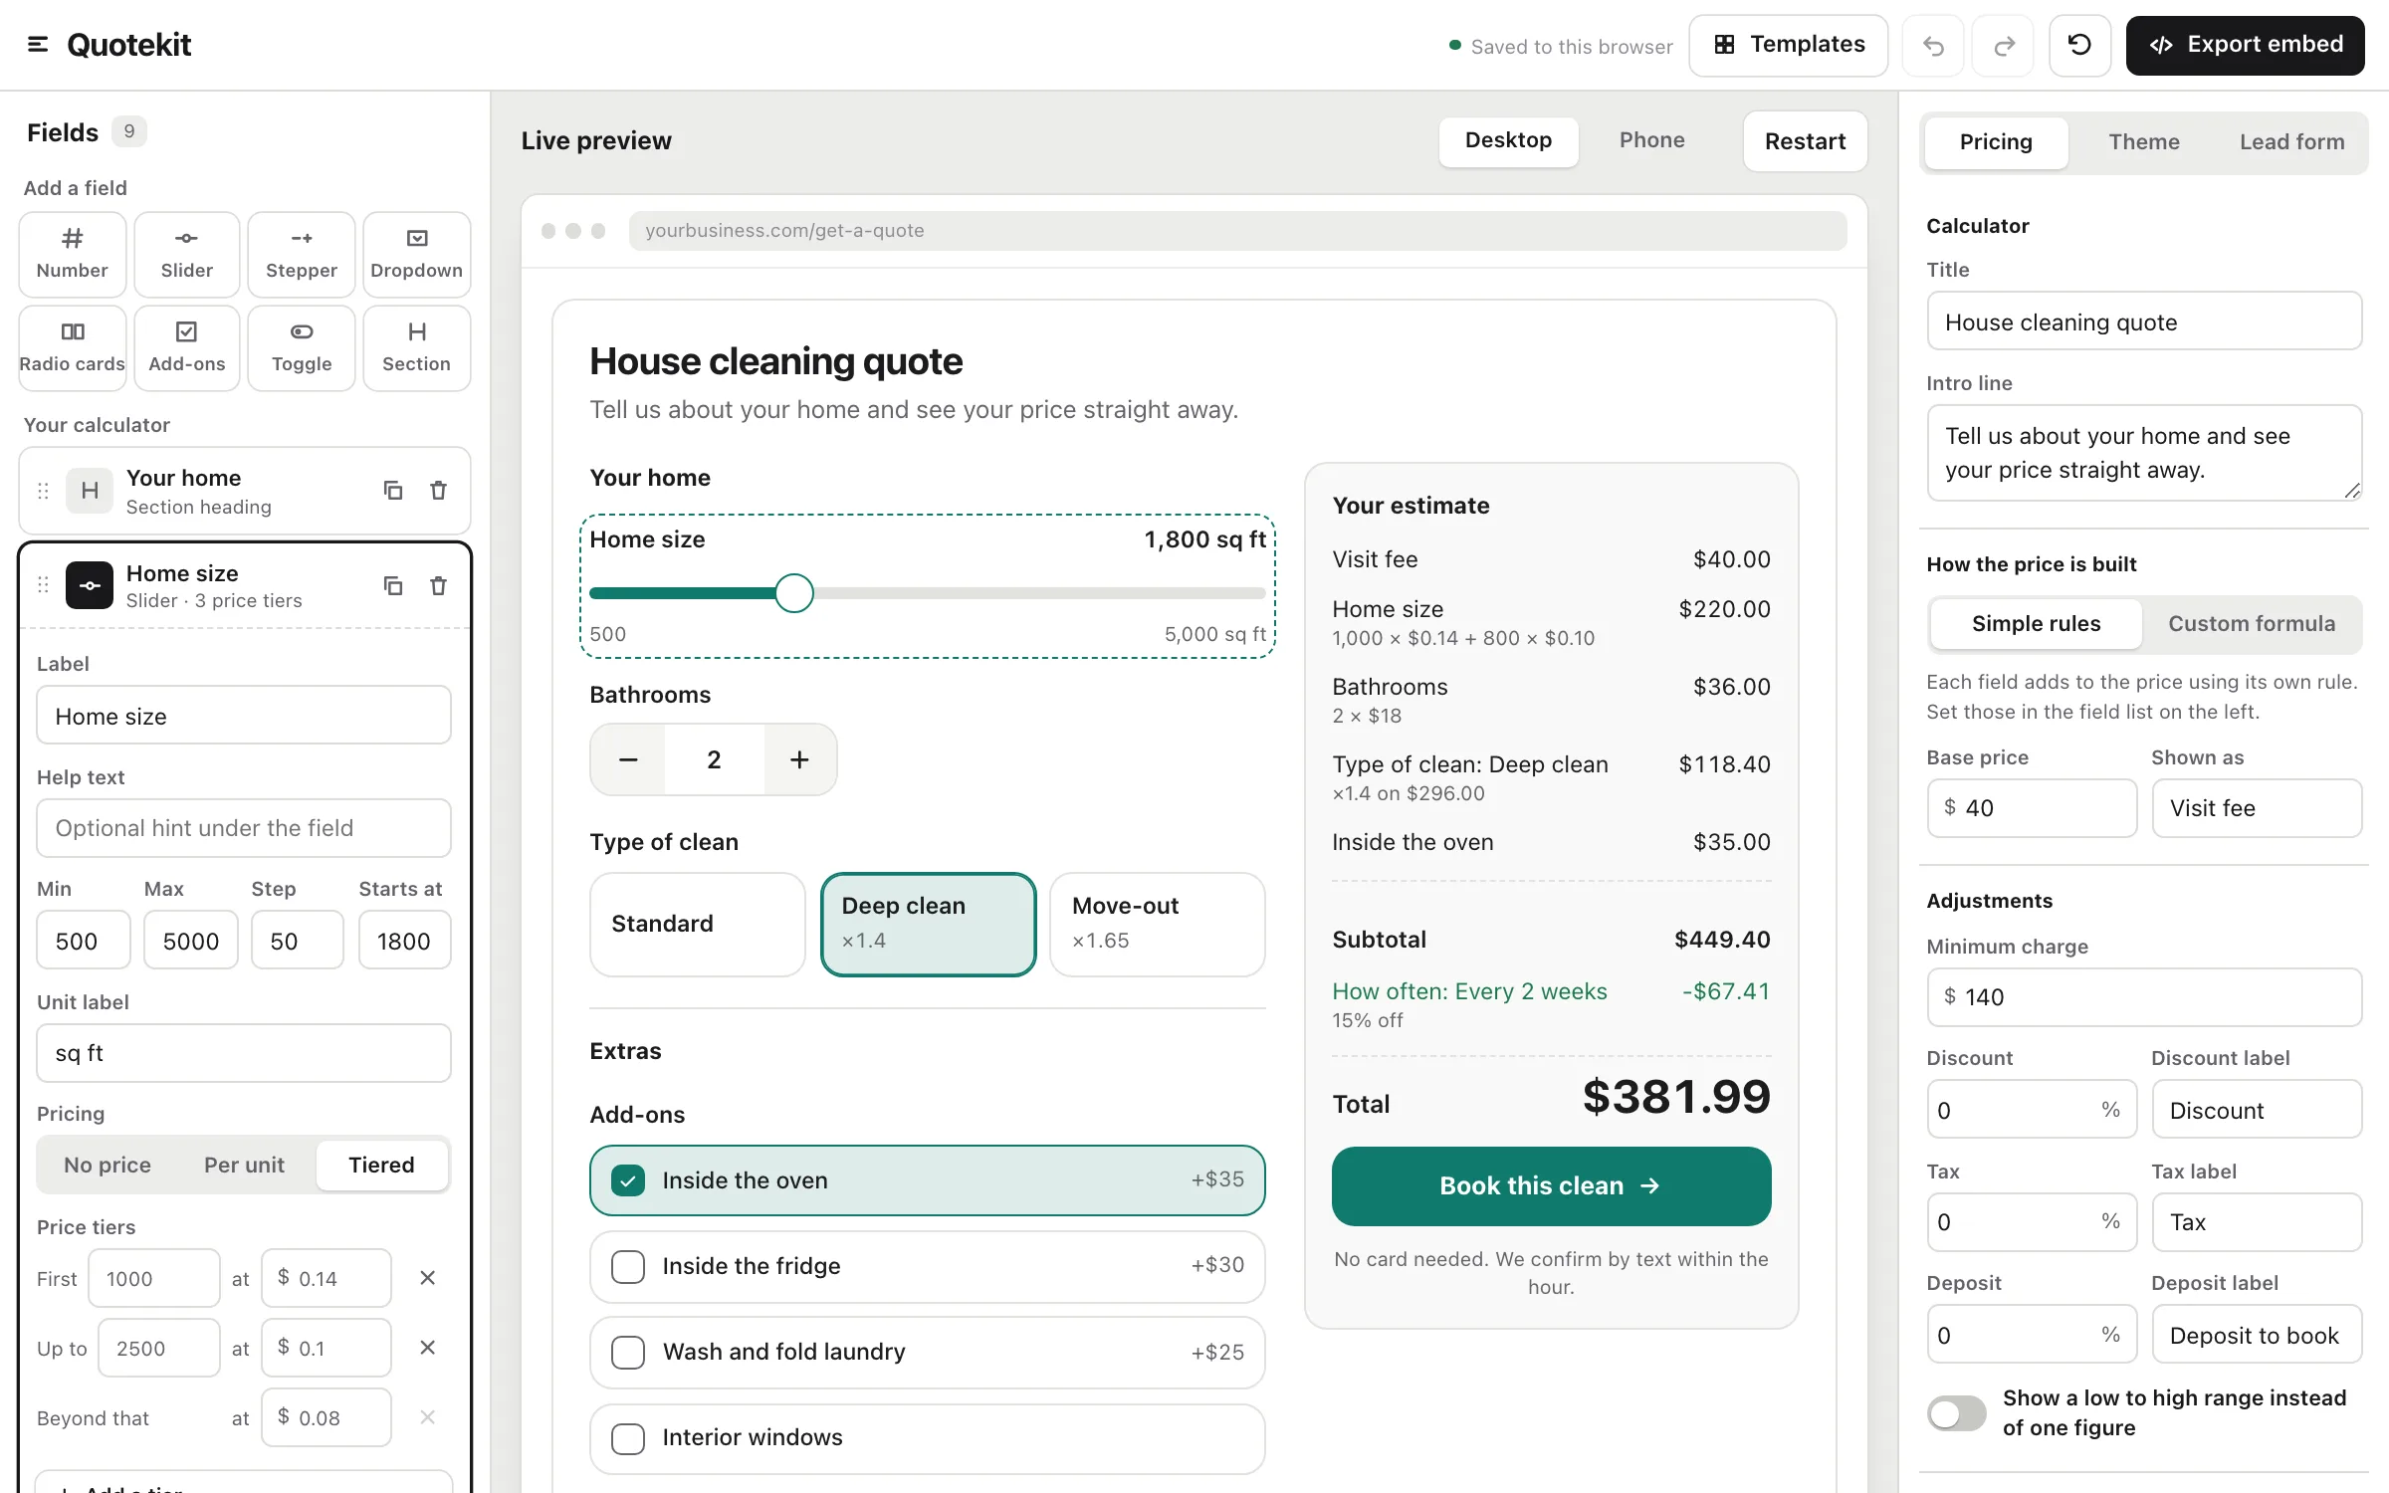Toggle the low to high range switch
2389x1493 pixels.
[x=1956, y=1412]
